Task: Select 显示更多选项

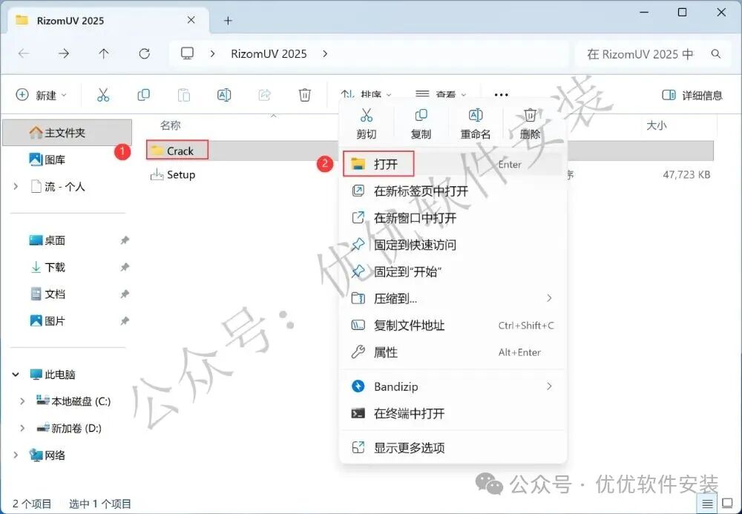Action: [453, 447]
